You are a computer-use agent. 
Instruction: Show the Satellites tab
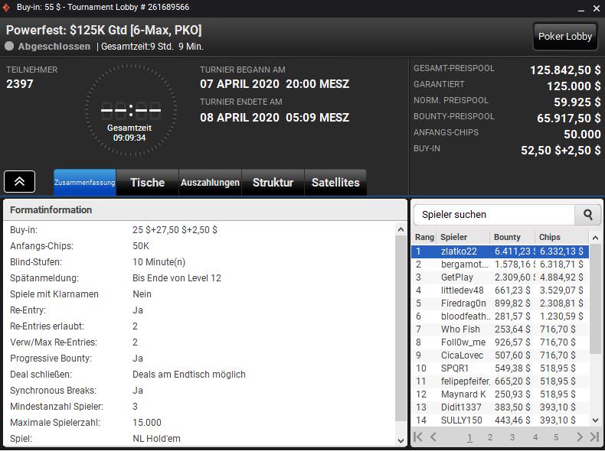click(335, 183)
